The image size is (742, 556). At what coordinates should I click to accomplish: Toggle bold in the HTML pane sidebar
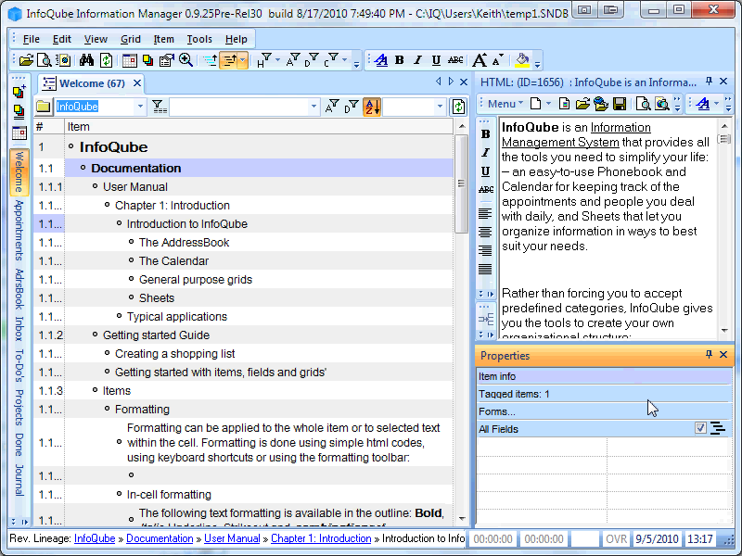(485, 134)
